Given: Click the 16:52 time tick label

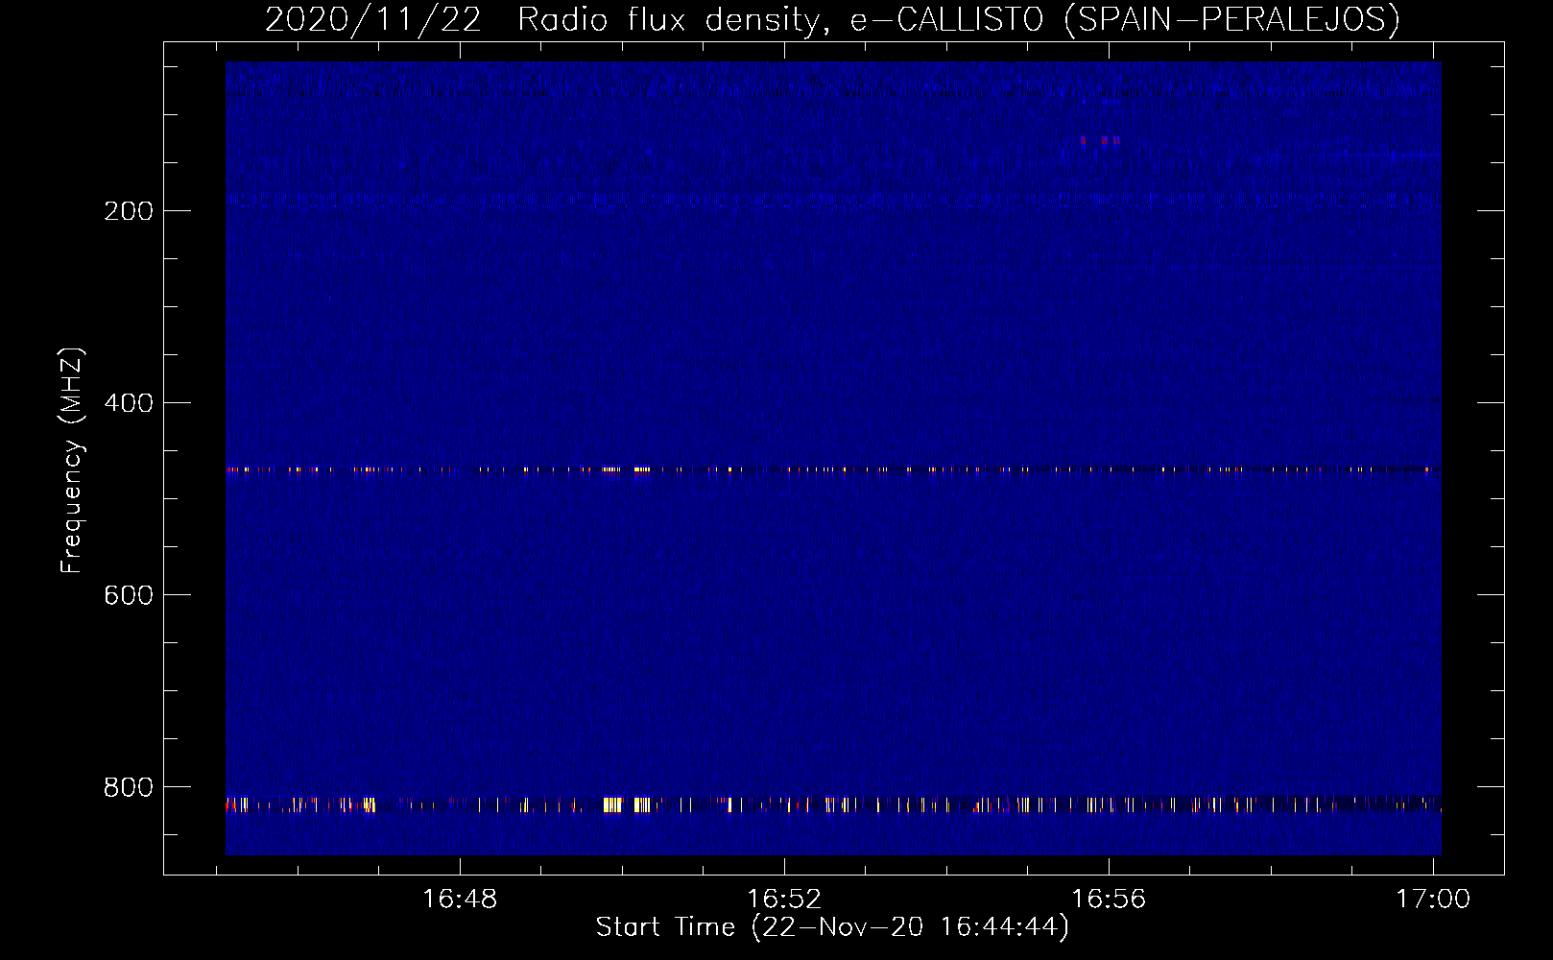Looking at the screenshot, I should (784, 900).
